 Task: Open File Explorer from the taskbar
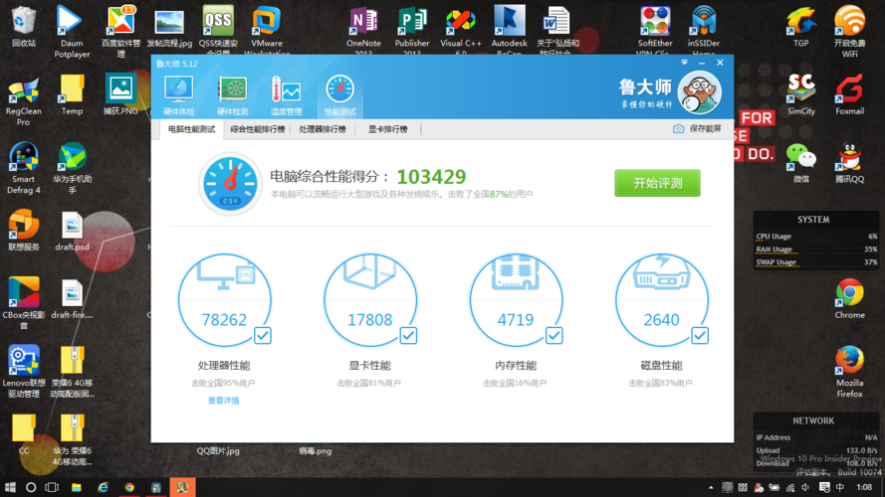pyautogui.click(x=77, y=487)
